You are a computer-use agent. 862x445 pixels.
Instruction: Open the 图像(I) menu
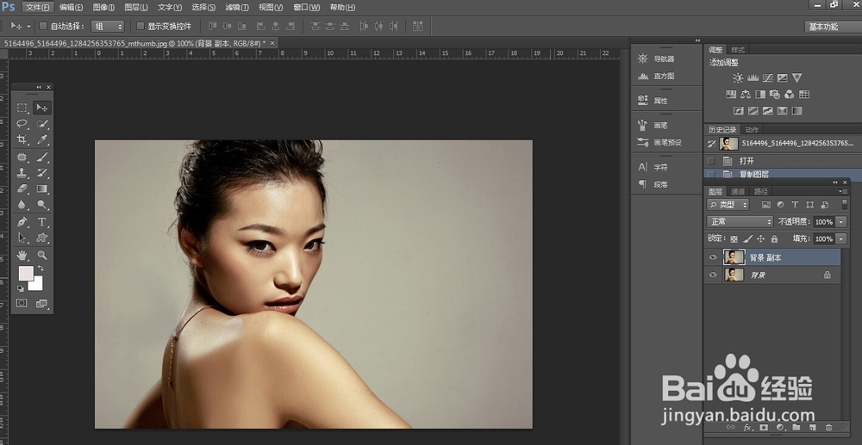pyautogui.click(x=104, y=7)
